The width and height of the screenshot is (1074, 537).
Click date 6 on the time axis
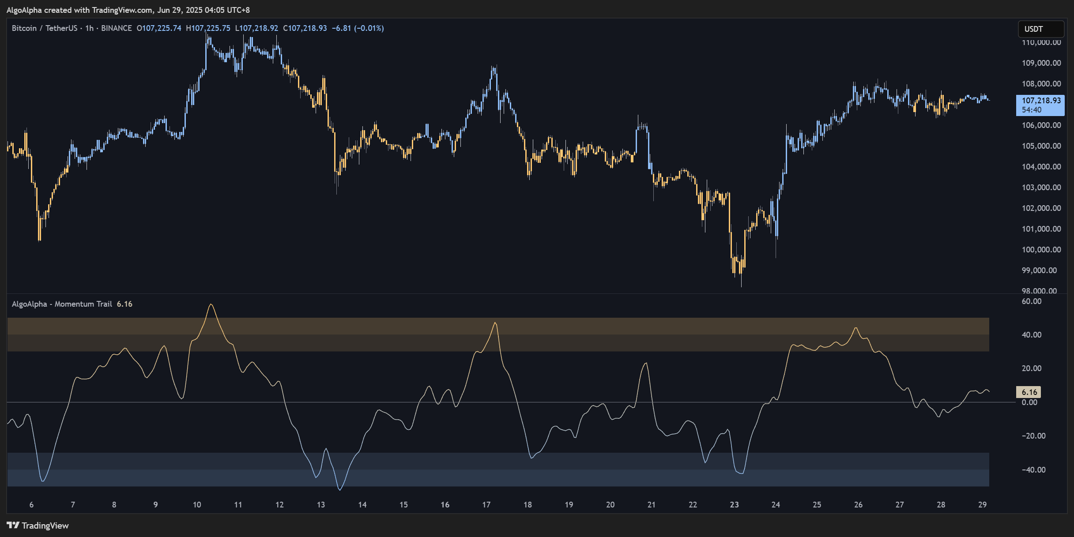[31, 505]
